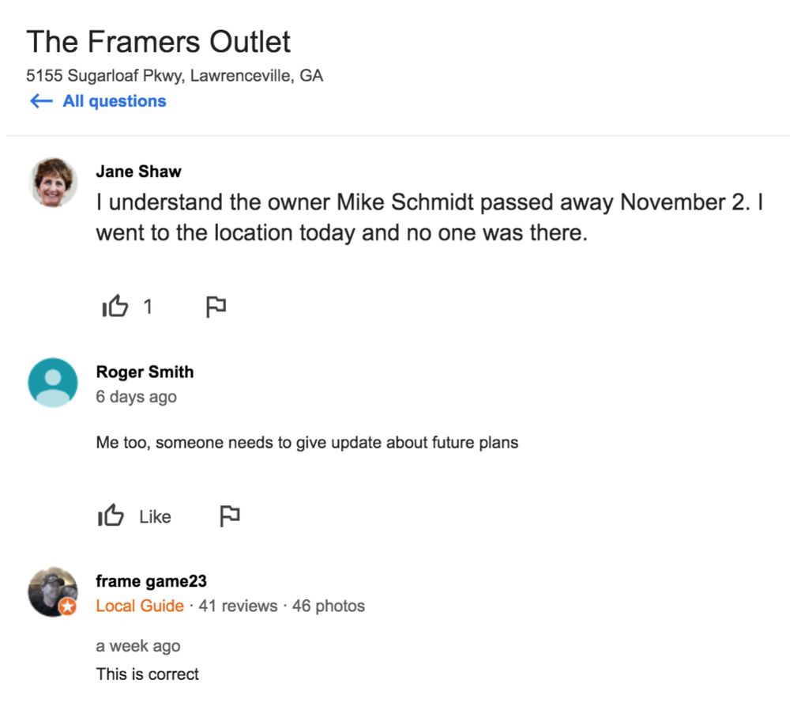Click the like count showing 1 on the question
The height and width of the screenshot is (714, 790).
tap(147, 306)
